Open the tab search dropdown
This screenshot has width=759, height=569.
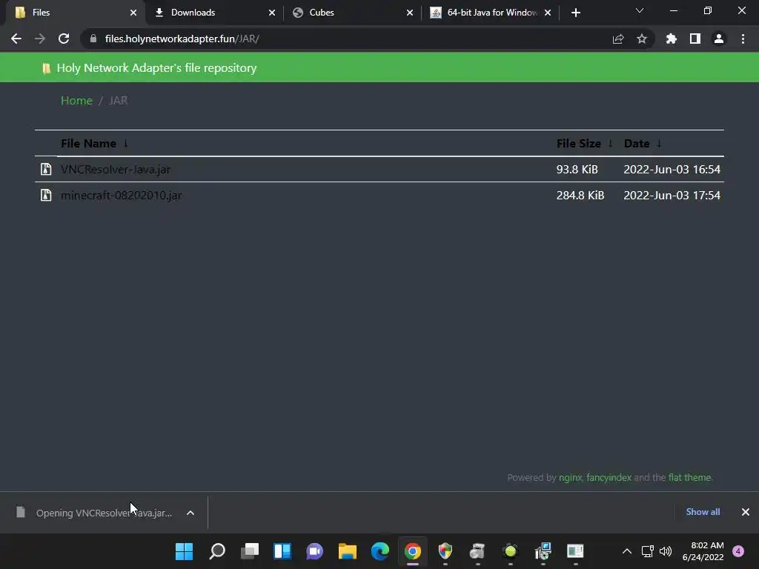tap(640, 10)
